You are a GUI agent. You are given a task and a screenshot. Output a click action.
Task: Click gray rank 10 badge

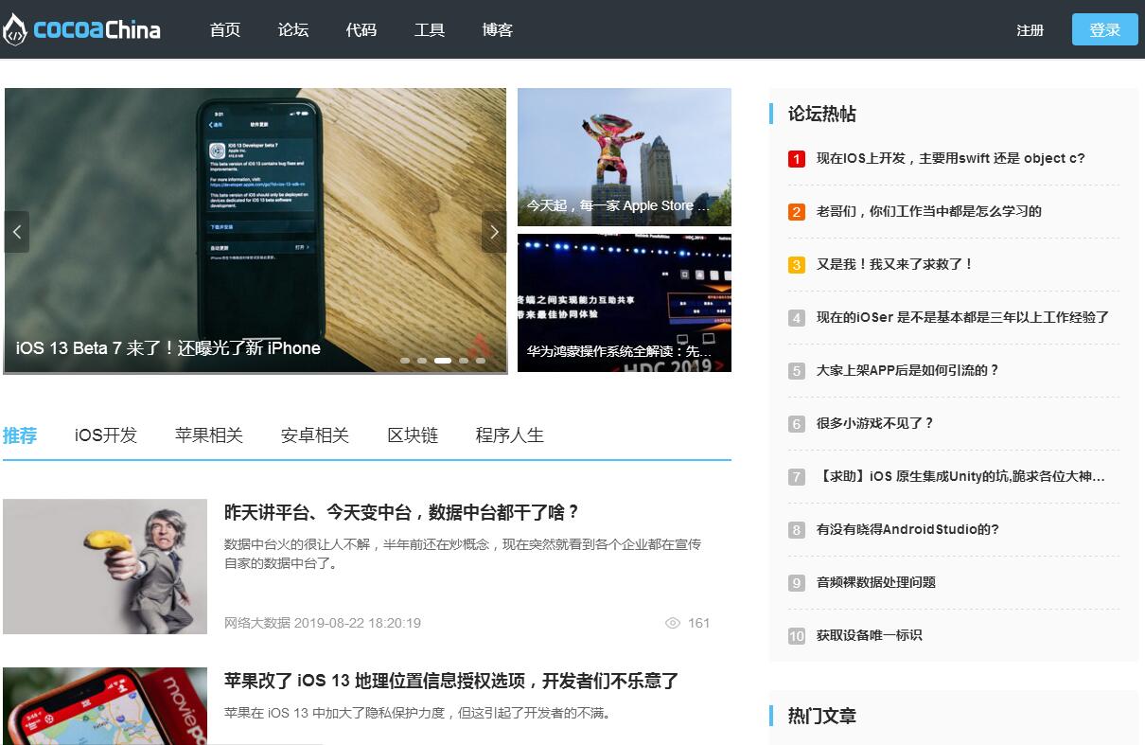point(796,636)
